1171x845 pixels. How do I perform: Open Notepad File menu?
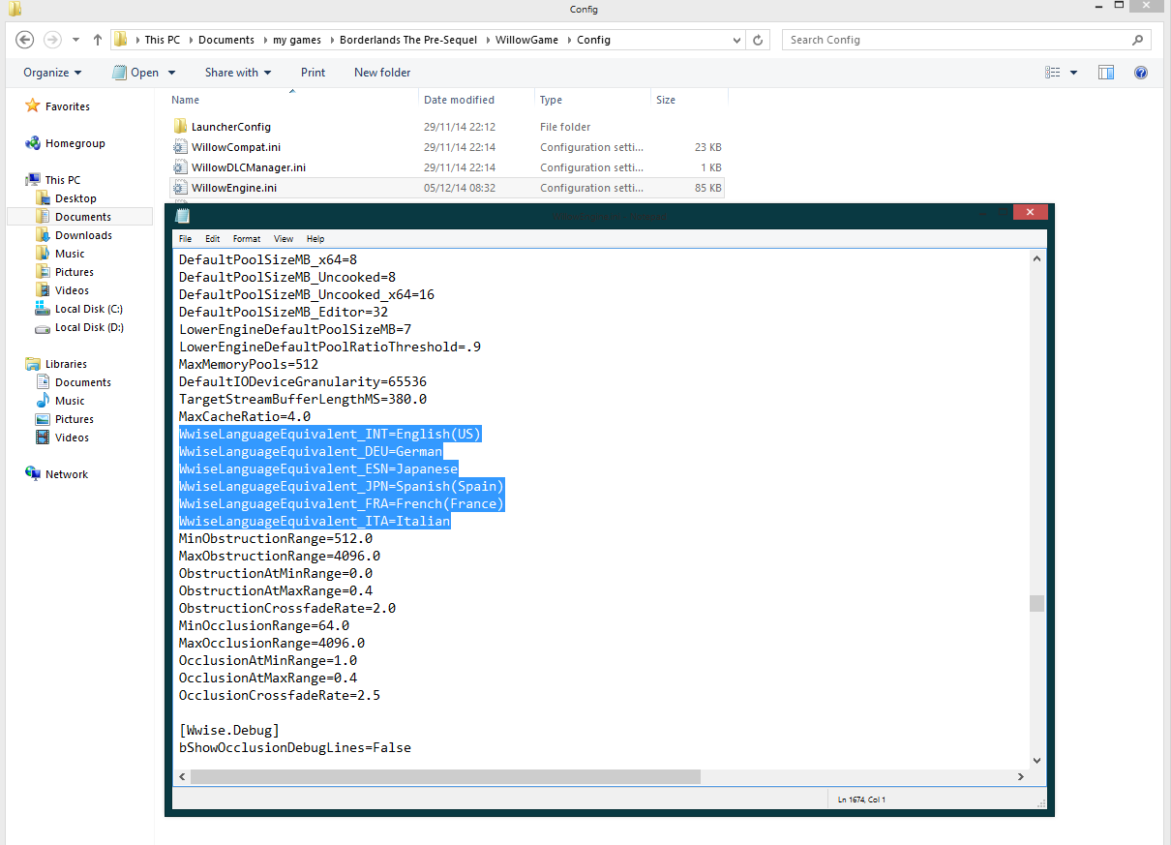point(185,238)
